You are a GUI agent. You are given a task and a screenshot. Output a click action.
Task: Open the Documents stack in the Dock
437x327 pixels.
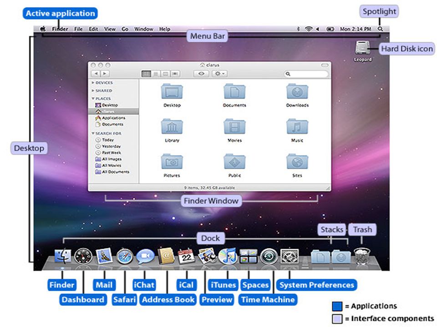(x=320, y=256)
